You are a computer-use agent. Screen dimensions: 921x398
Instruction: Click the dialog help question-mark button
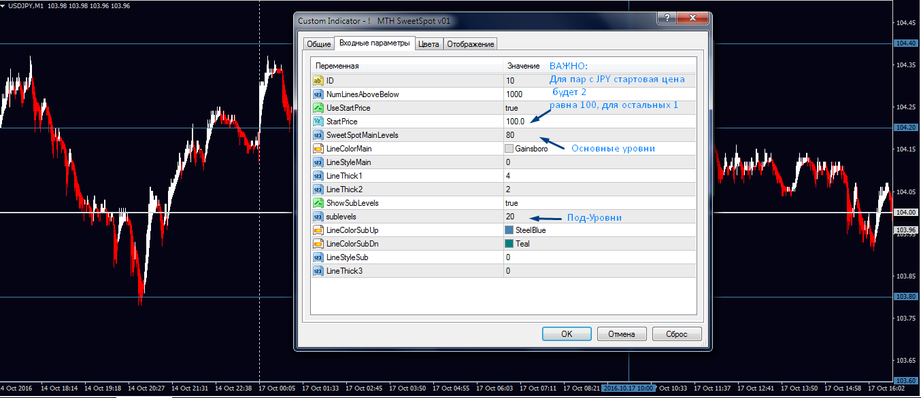click(x=669, y=18)
